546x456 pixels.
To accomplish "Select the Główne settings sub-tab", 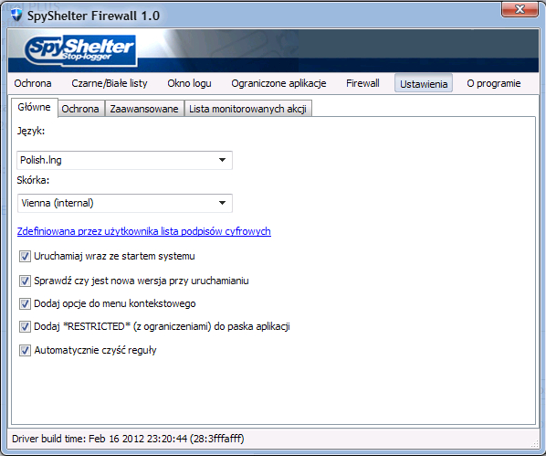I will 34,107.
